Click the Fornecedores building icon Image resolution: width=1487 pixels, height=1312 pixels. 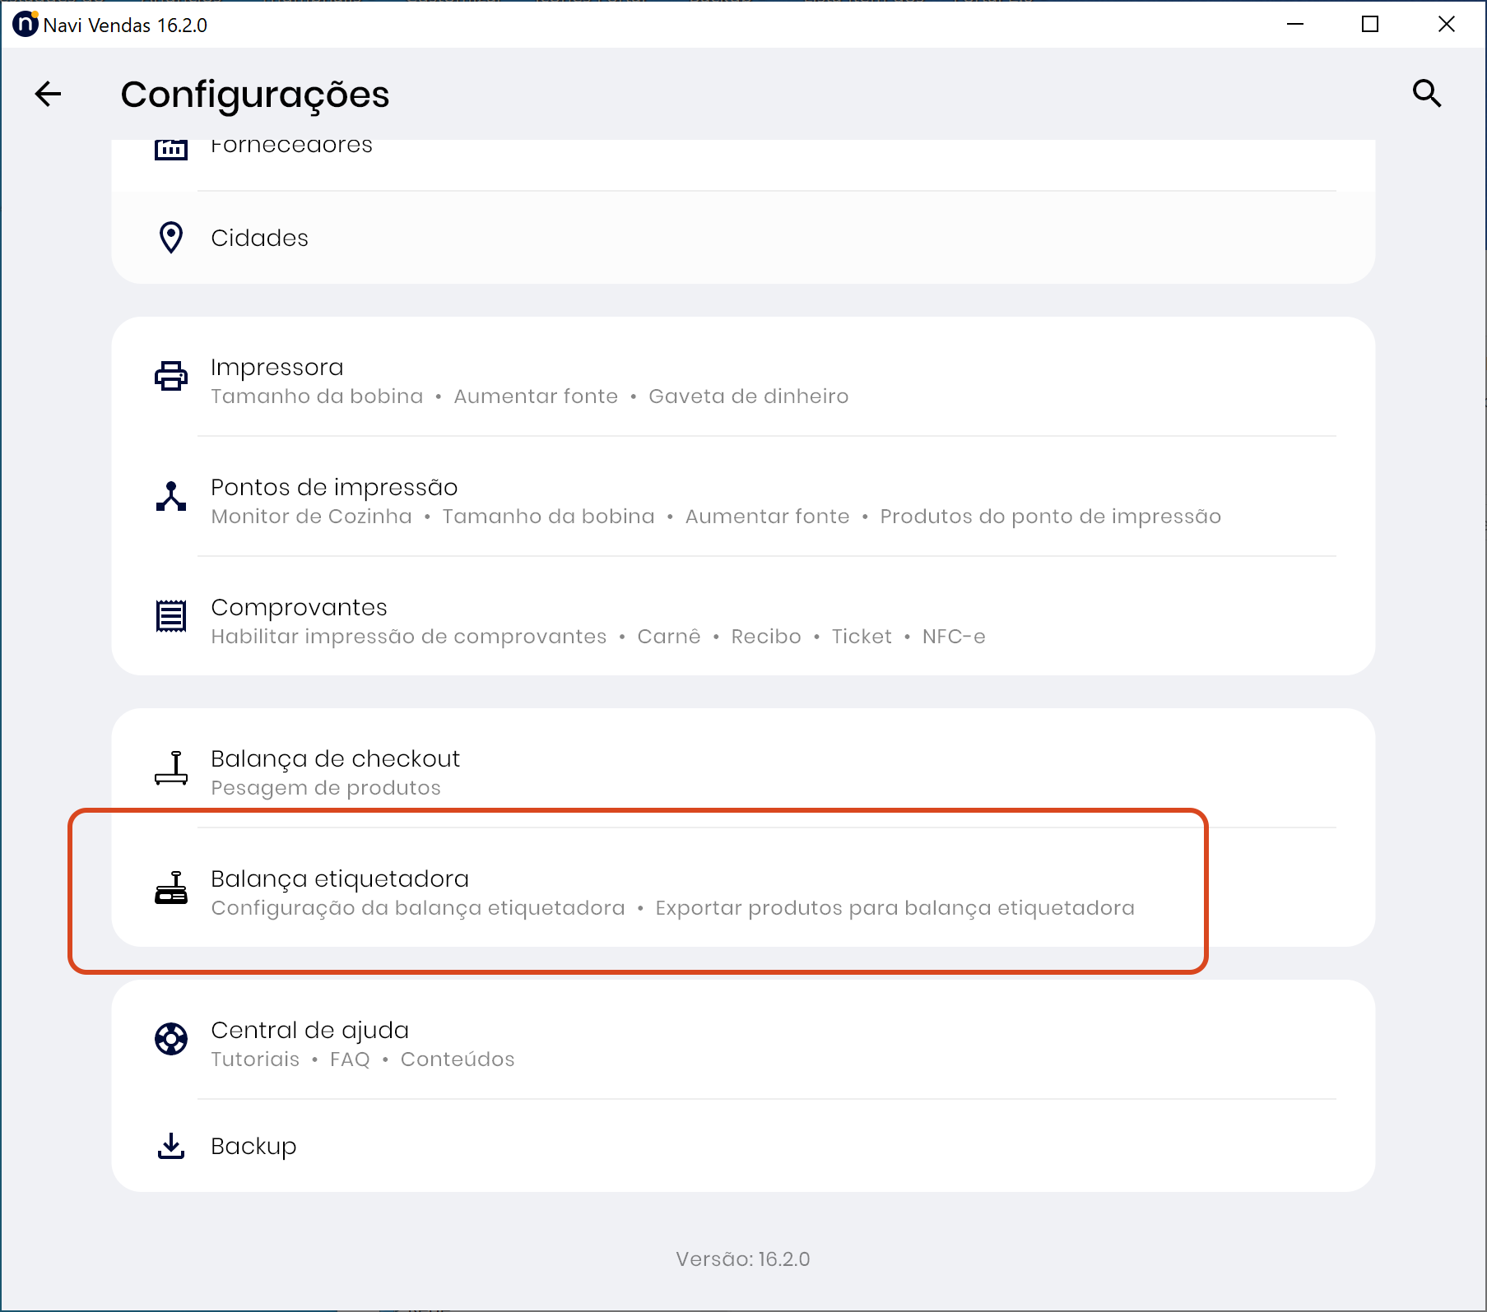171,150
